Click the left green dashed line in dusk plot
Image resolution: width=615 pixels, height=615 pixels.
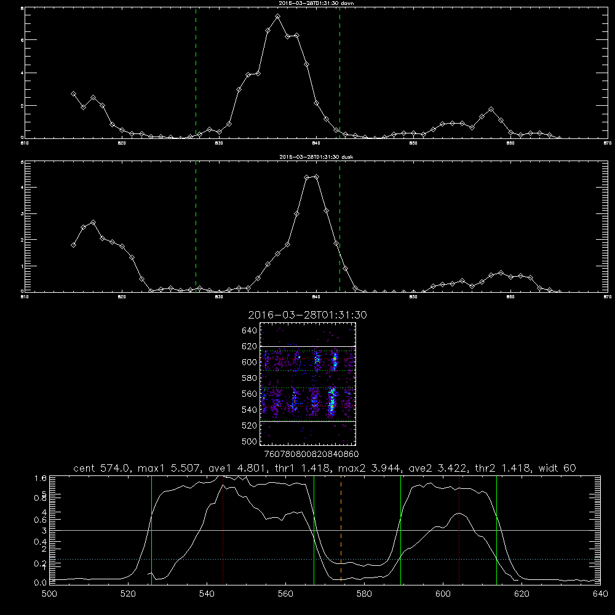196,226
